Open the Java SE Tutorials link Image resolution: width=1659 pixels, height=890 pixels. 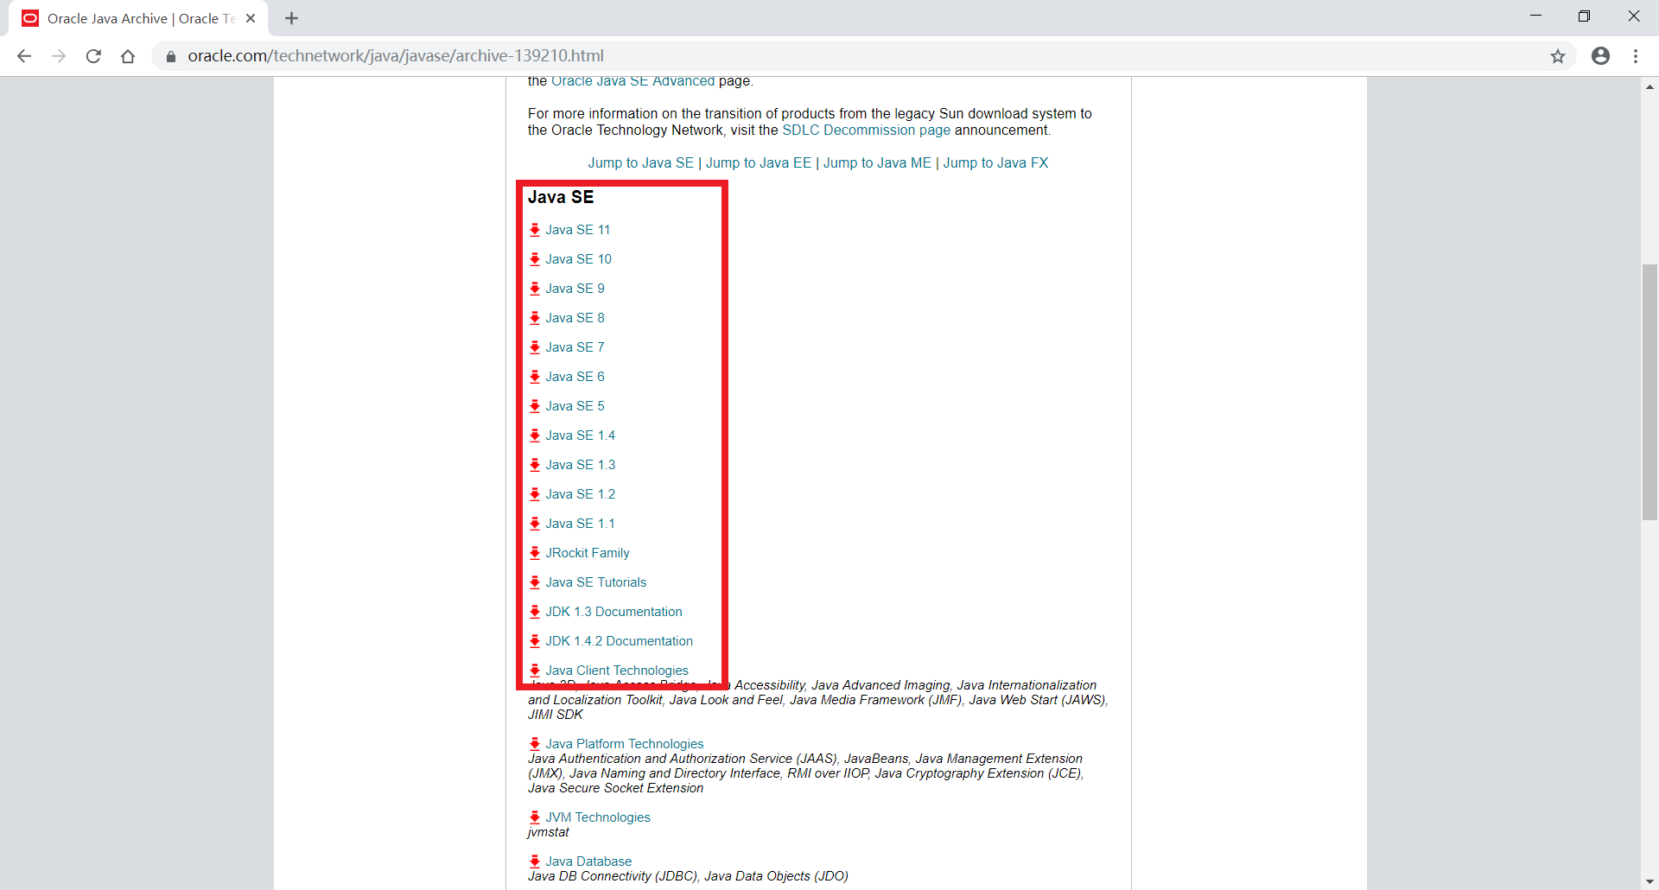(596, 582)
